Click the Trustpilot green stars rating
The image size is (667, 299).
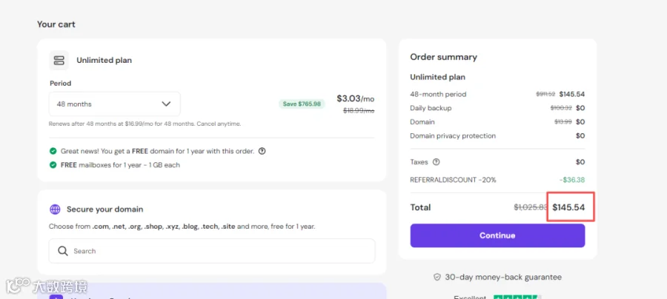517,297
